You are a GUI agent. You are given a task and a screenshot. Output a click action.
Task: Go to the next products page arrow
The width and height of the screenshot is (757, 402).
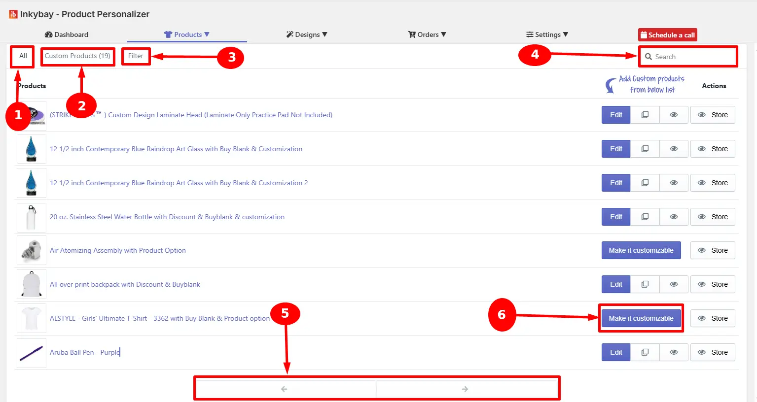[x=465, y=389]
